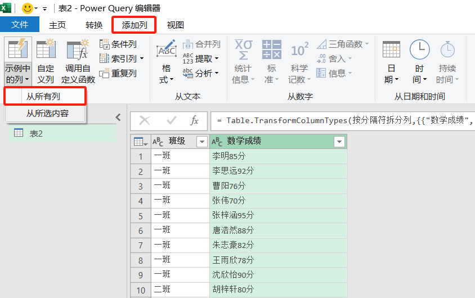Image resolution: width=475 pixels, height=298 pixels.
Task: Click the 重复列 button
Action: tap(118, 73)
